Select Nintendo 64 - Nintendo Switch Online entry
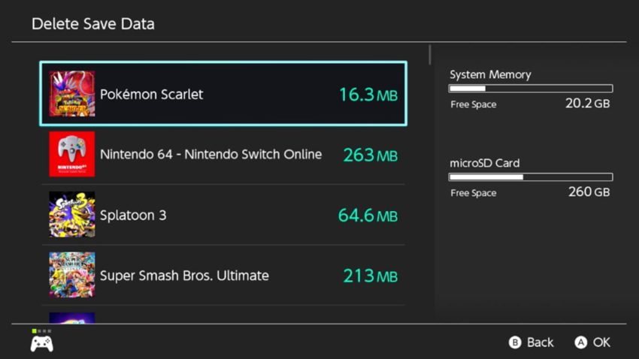The height and width of the screenshot is (359, 639). coord(223,154)
